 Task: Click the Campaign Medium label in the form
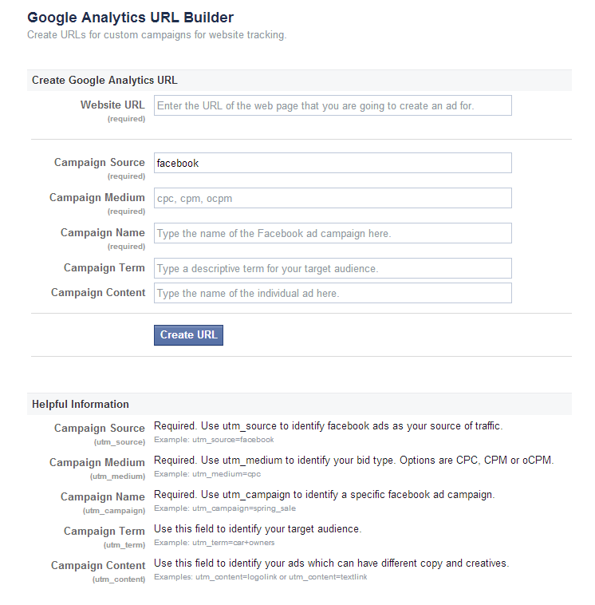tap(97, 198)
